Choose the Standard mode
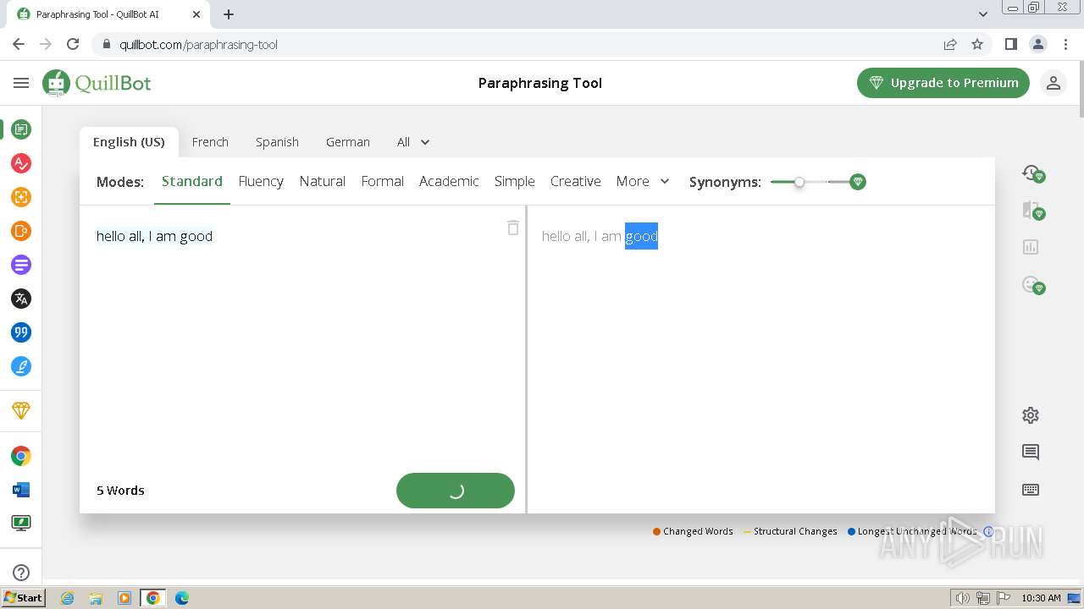The height and width of the screenshot is (609, 1084). 192,181
